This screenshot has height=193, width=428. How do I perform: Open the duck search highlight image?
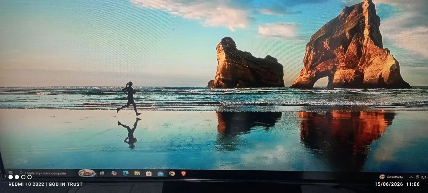pos(87,173)
